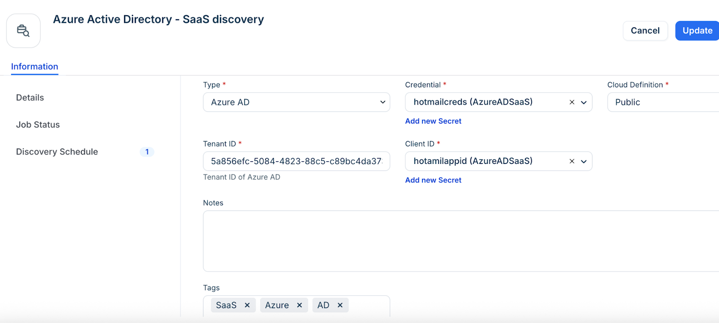Click the AD tag chip label
The height and width of the screenshot is (323, 719).
323,305
